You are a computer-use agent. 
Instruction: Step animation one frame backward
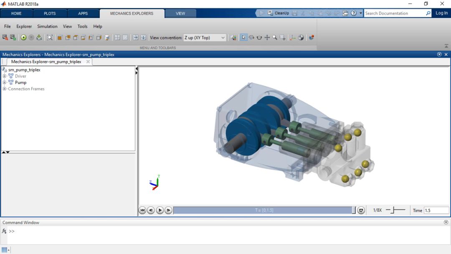pos(151,210)
